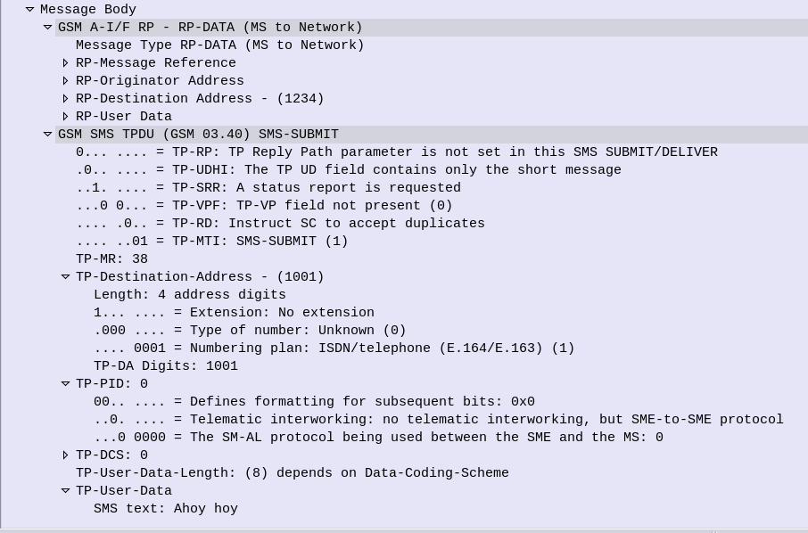The height and width of the screenshot is (533, 808).
Task: Select the Message Type RP-DATA line
Action: [x=220, y=45]
